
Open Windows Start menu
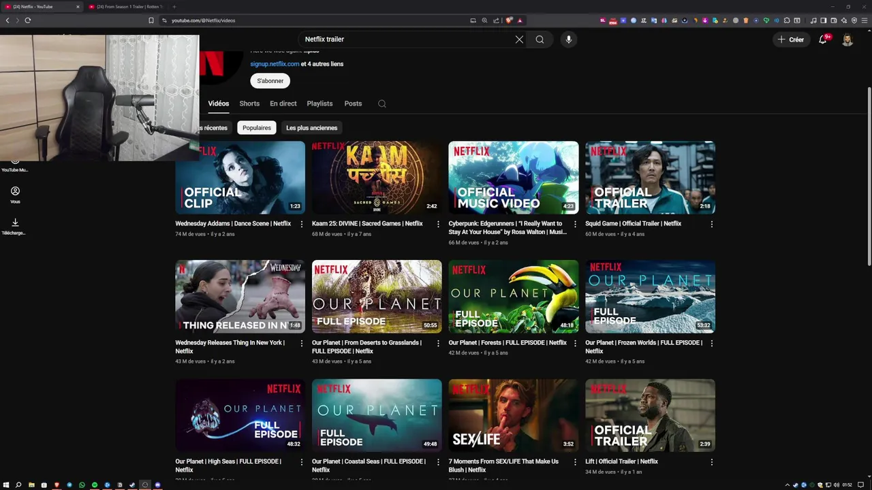click(x=6, y=485)
